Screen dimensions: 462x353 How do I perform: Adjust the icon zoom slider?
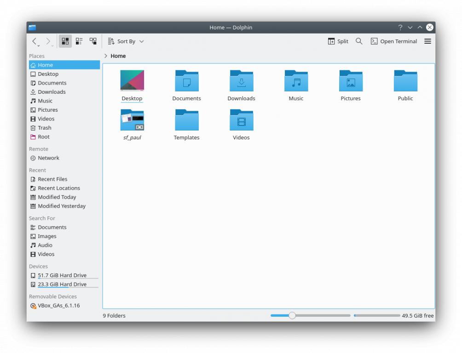292,316
